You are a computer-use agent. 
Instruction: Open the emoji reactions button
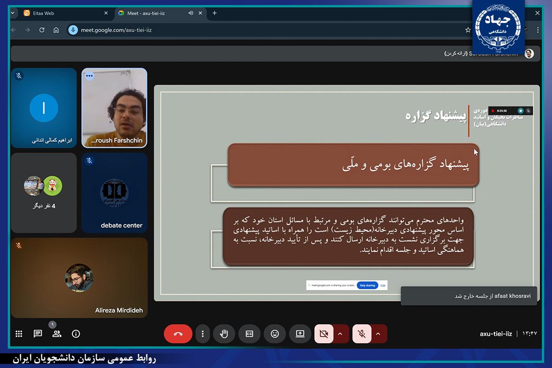(275, 334)
